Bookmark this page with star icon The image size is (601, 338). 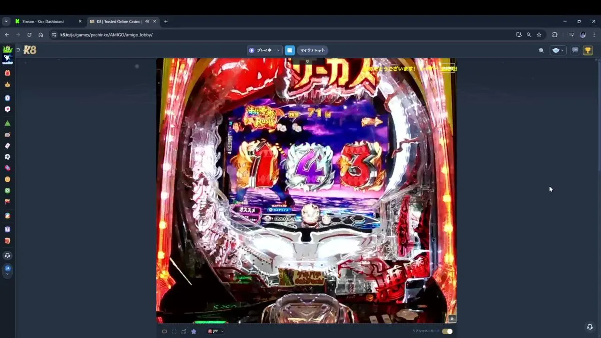pos(539,35)
